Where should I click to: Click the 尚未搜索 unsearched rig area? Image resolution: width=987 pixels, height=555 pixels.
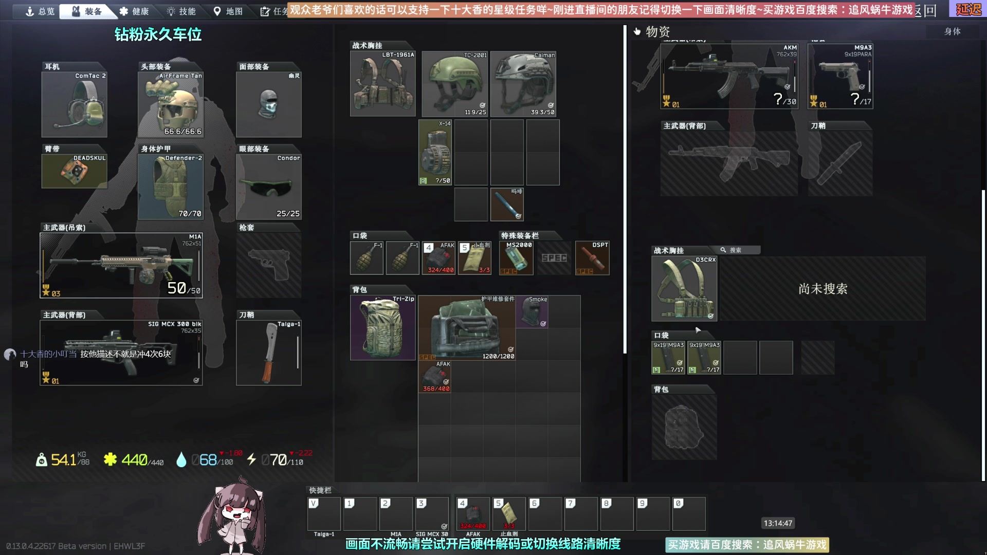tap(822, 288)
